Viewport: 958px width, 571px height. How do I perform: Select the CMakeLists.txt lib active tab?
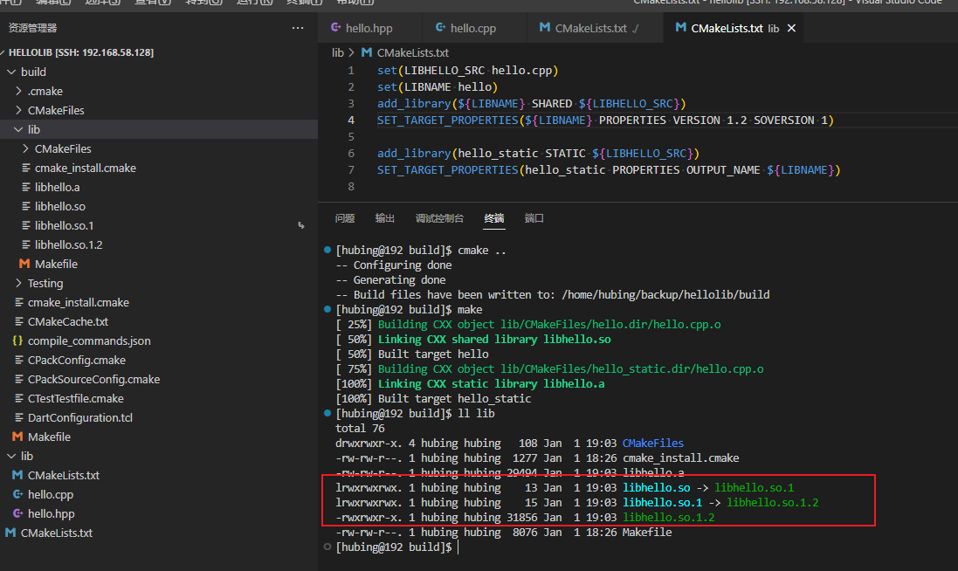pos(734,28)
